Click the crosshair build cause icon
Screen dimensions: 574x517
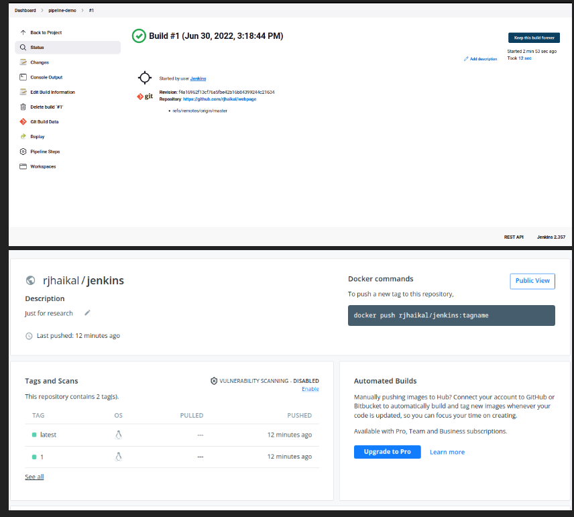pyautogui.click(x=145, y=78)
